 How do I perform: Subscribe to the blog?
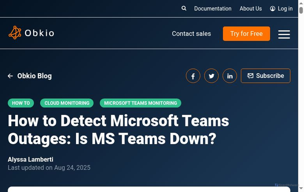266,76
